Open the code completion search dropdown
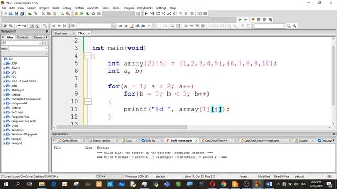Screen dimensions: 337x189 (113, 26)
